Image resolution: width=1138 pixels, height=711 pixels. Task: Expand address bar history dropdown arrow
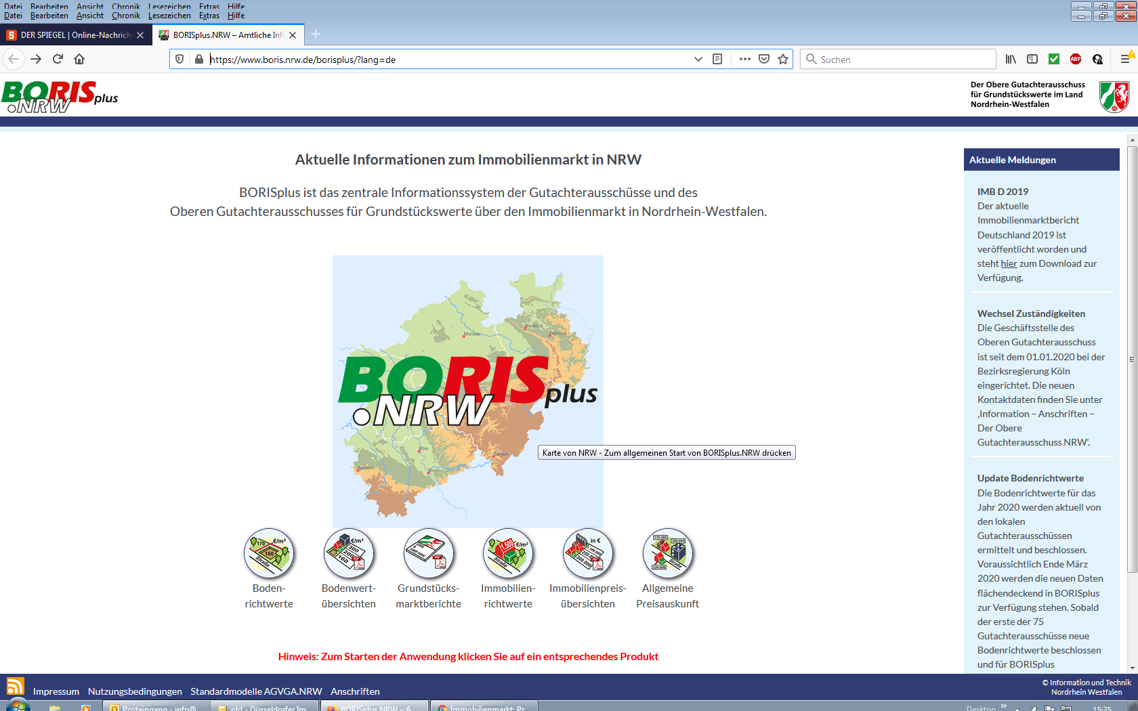click(x=698, y=59)
